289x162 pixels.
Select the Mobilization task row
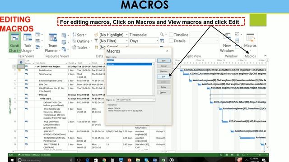[x=45, y=70]
